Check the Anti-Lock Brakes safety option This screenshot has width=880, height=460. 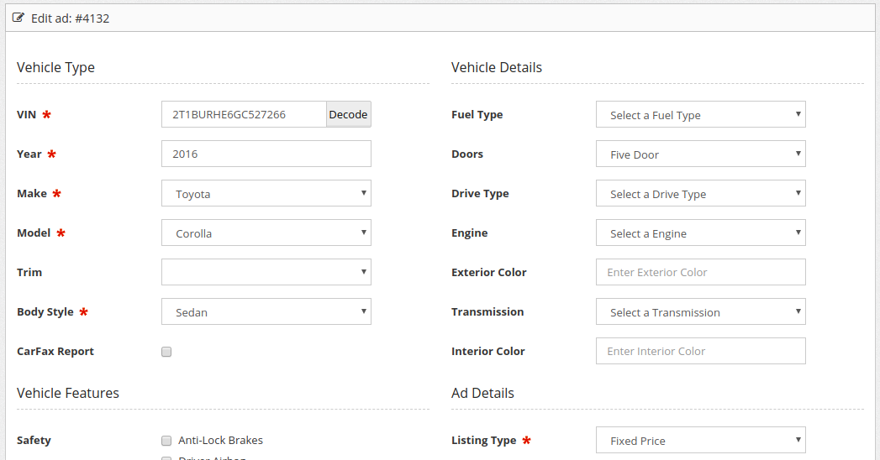(x=166, y=441)
